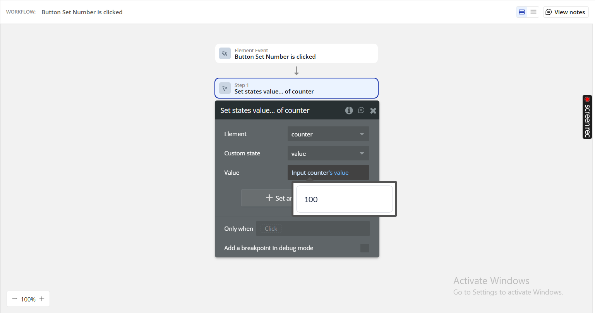Click the info icon in panel header
This screenshot has width=595, height=315.
click(349, 111)
